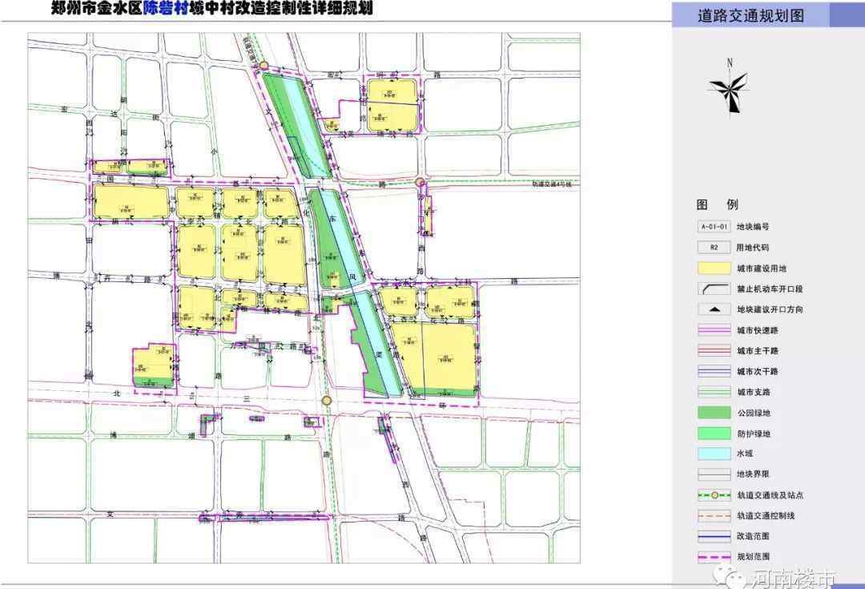Click the 城市快速路 legend label
Screen dimensions: 865x589
pos(758,330)
